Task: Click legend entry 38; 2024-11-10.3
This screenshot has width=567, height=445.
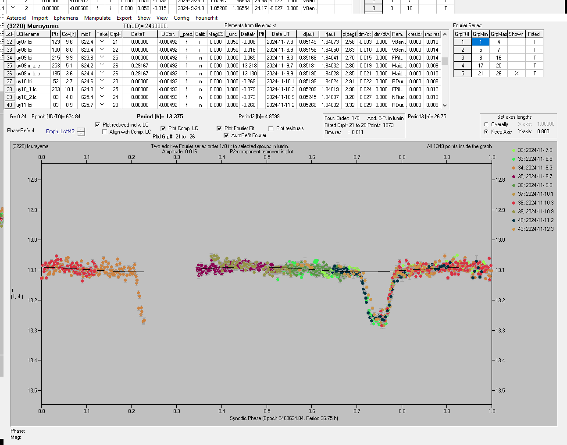Action: [532, 203]
